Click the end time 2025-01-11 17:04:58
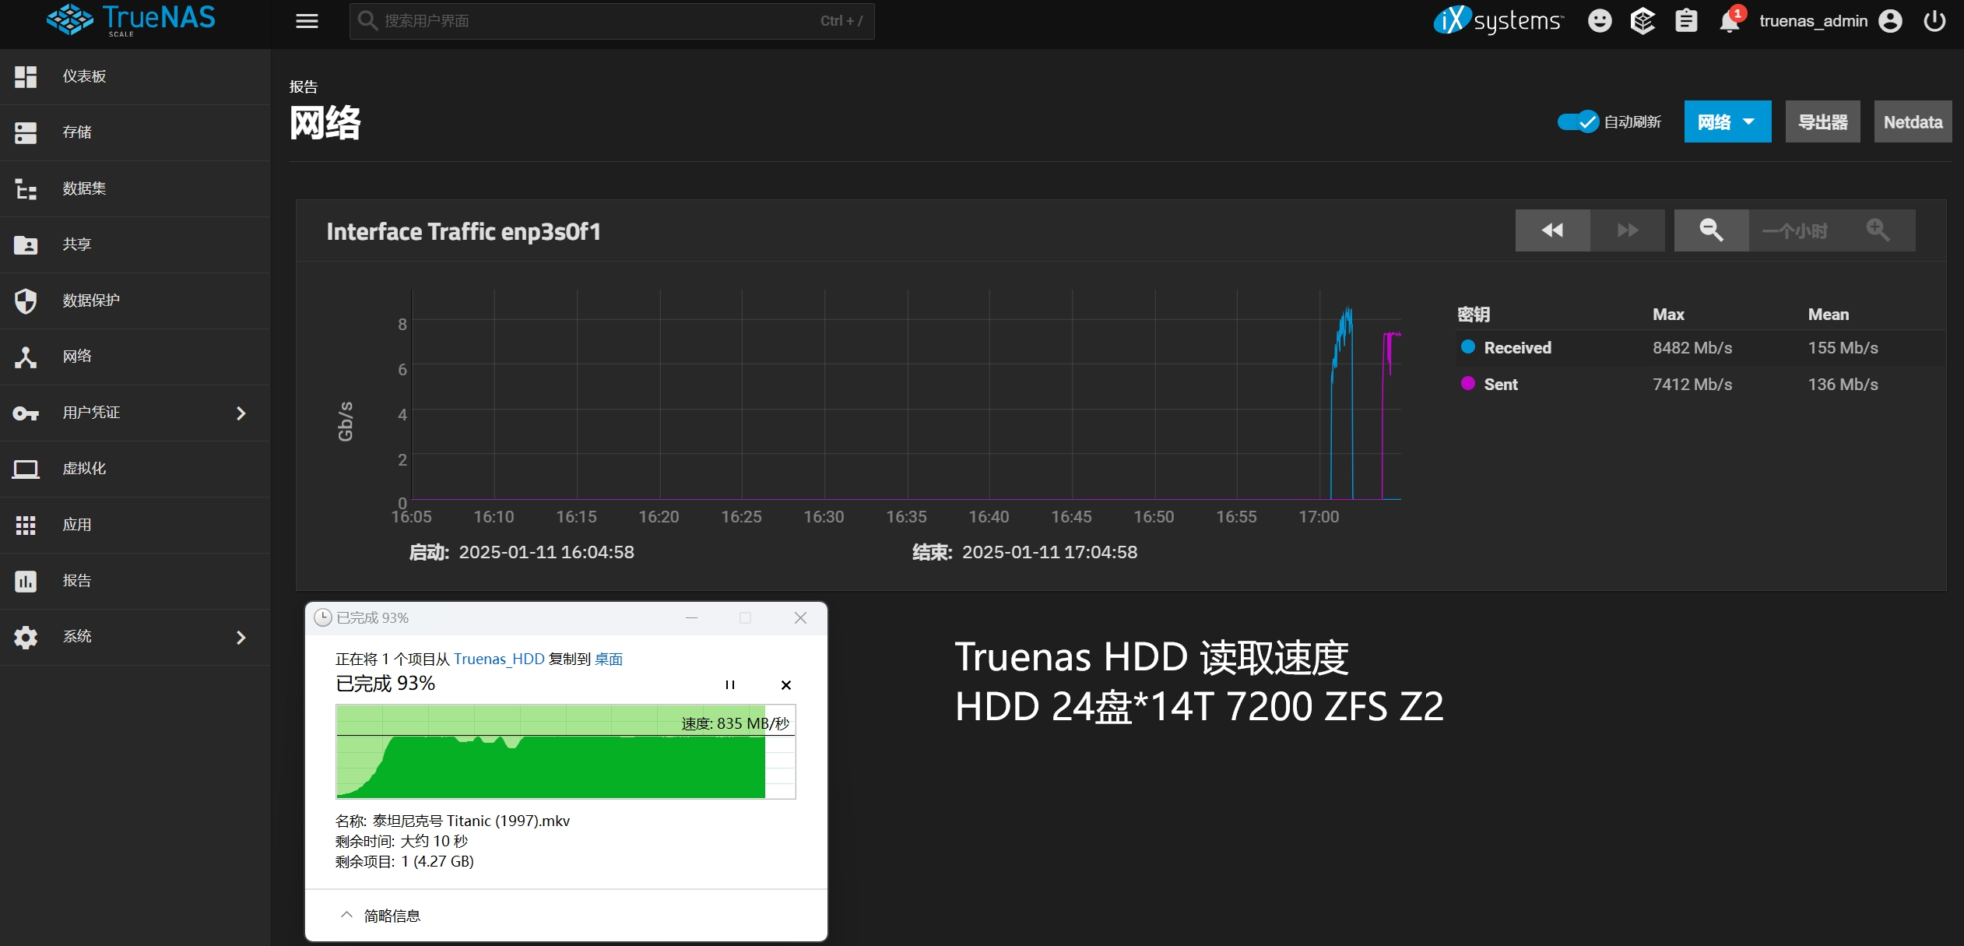The image size is (1964, 946). point(1049,552)
